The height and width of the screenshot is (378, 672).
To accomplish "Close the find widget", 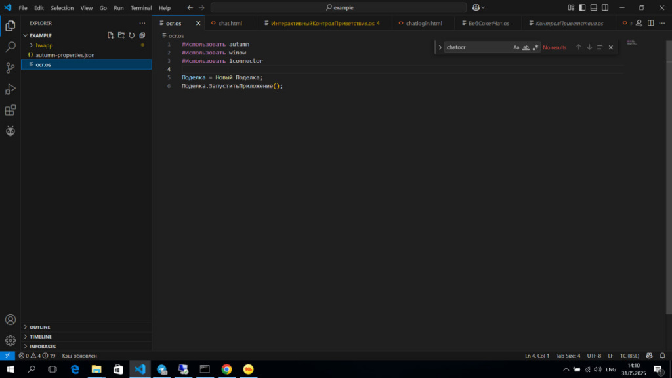I will click(x=611, y=47).
